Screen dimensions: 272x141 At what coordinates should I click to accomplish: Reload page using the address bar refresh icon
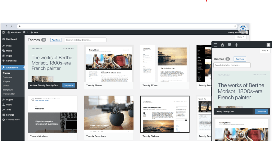click(x=235, y=26)
